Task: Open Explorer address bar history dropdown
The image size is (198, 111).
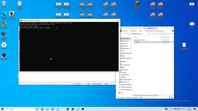Action: [x=148, y=34]
